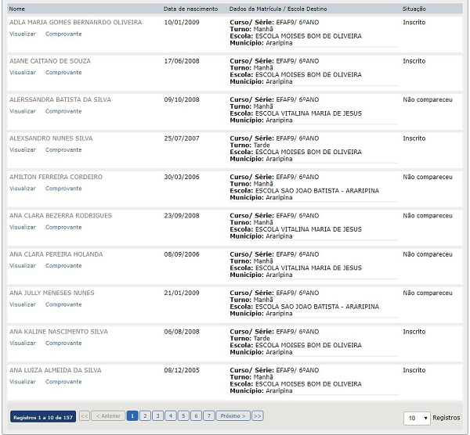
Task: Go to page 2 of results
Action: pos(145,416)
